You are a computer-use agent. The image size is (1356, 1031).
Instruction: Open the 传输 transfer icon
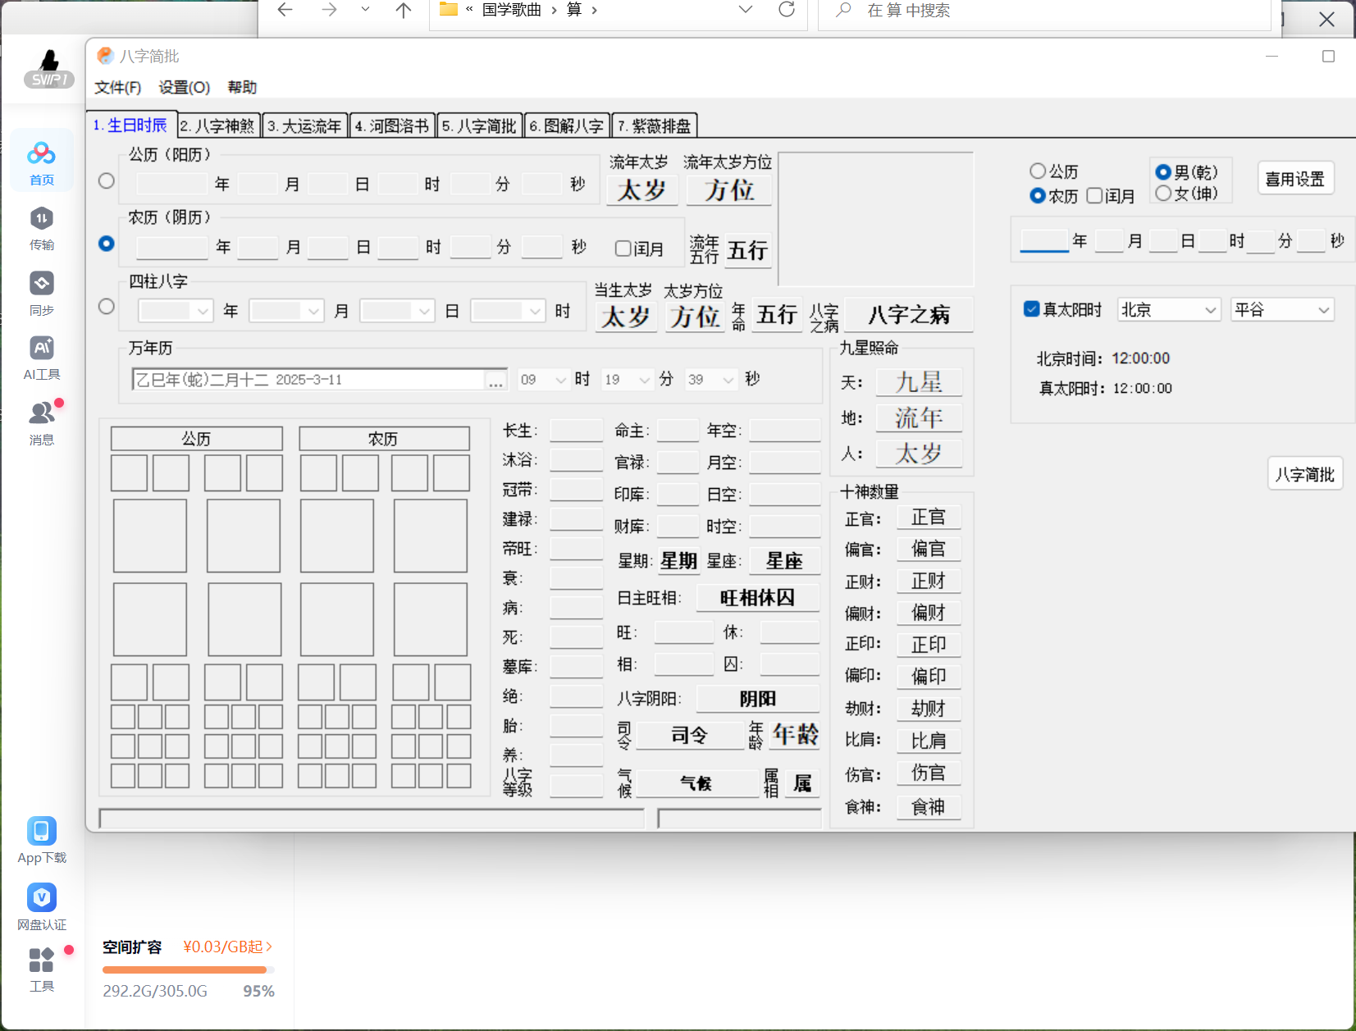coord(42,228)
